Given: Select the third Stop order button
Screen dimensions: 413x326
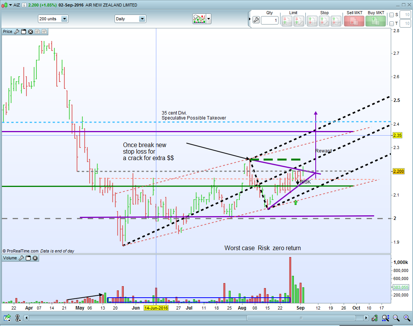Looking at the screenshot, I should click(x=336, y=21).
